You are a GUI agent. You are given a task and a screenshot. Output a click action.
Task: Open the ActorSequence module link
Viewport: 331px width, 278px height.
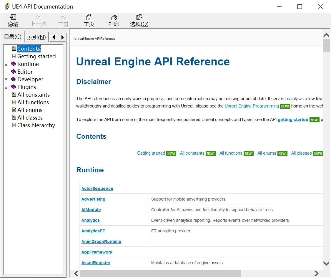(97, 188)
